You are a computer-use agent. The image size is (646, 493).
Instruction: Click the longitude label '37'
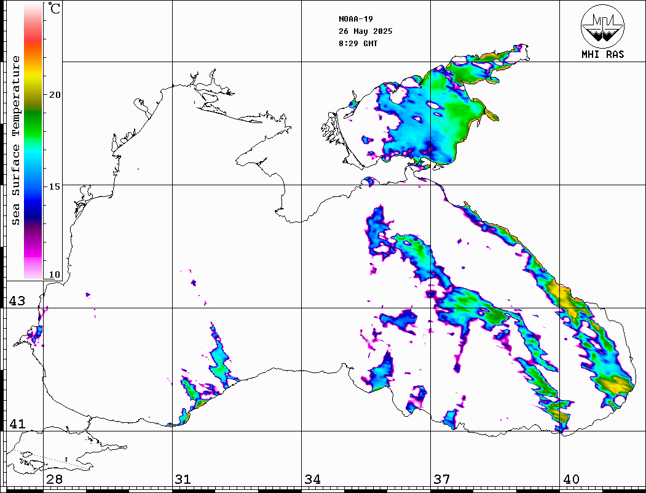tap(442, 479)
